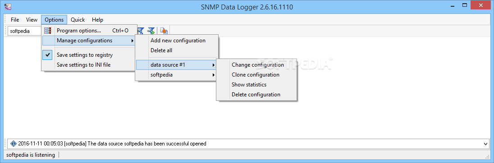The height and width of the screenshot is (163, 494).
Task: Click the Manage configurations submenu arrow
Action: pos(133,41)
